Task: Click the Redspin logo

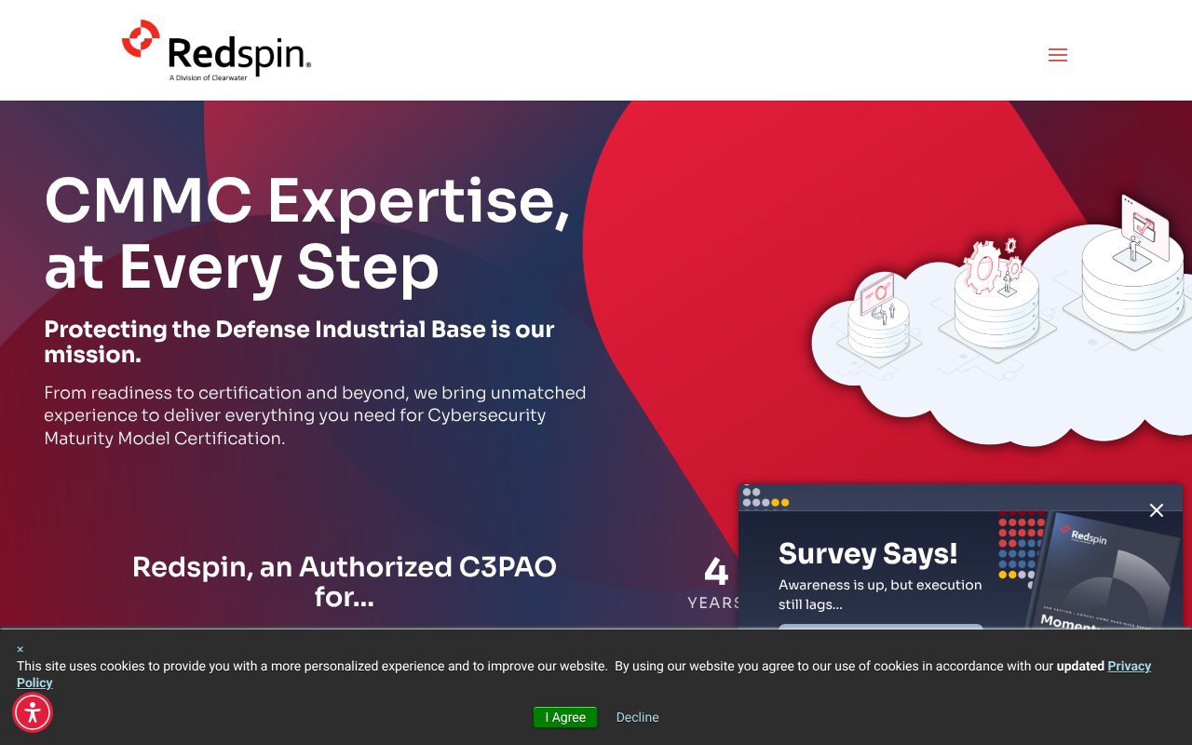Action: (214, 47)
